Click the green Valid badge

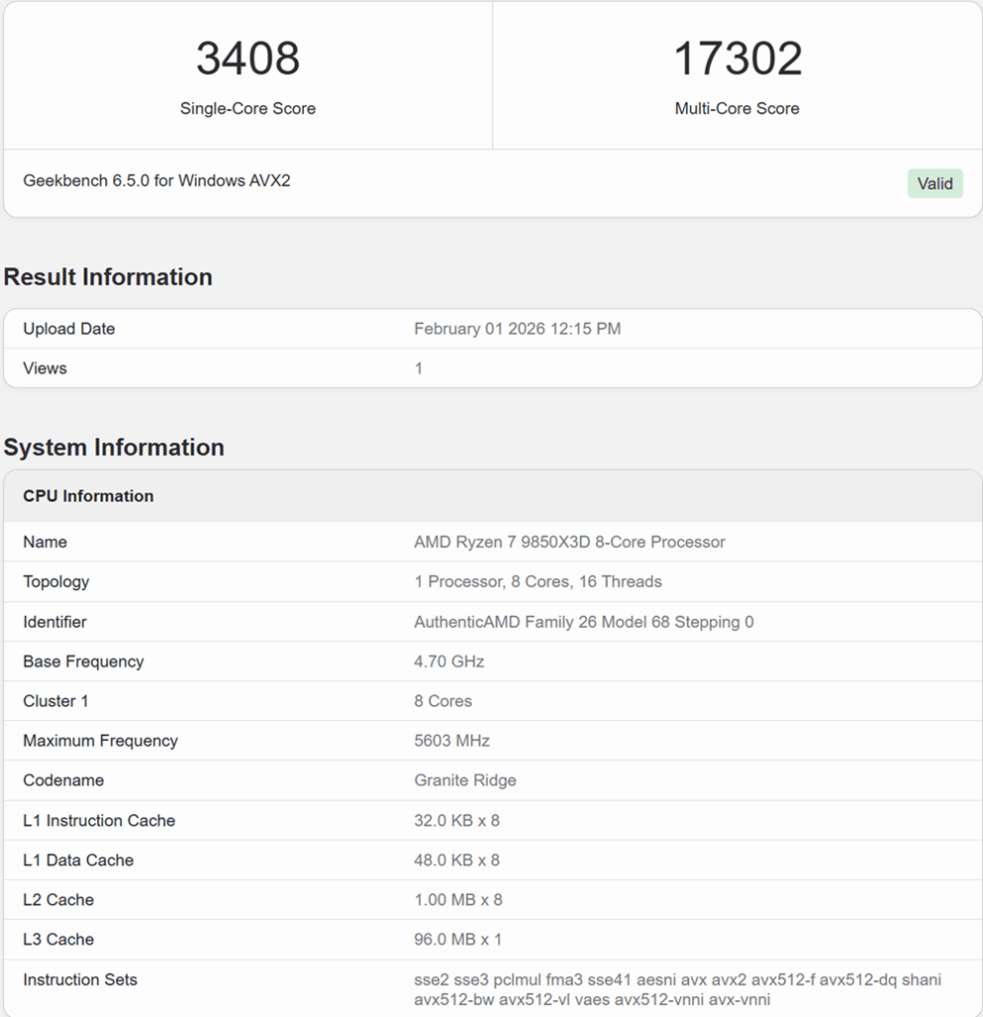click(934, 184)
